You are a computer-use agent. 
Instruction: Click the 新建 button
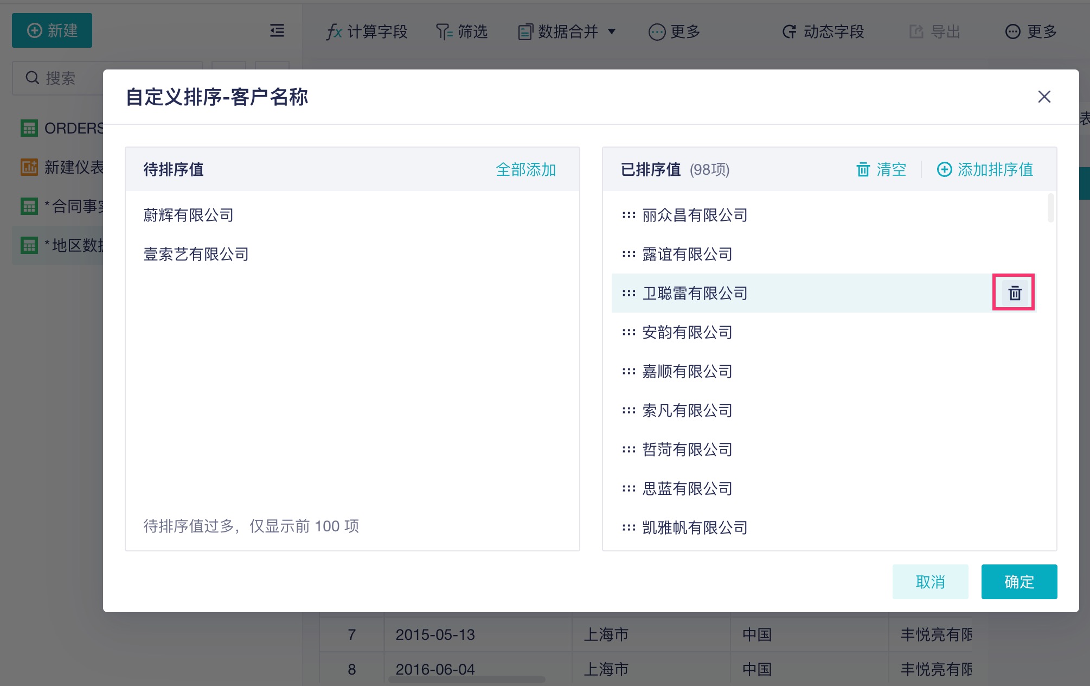52,30
